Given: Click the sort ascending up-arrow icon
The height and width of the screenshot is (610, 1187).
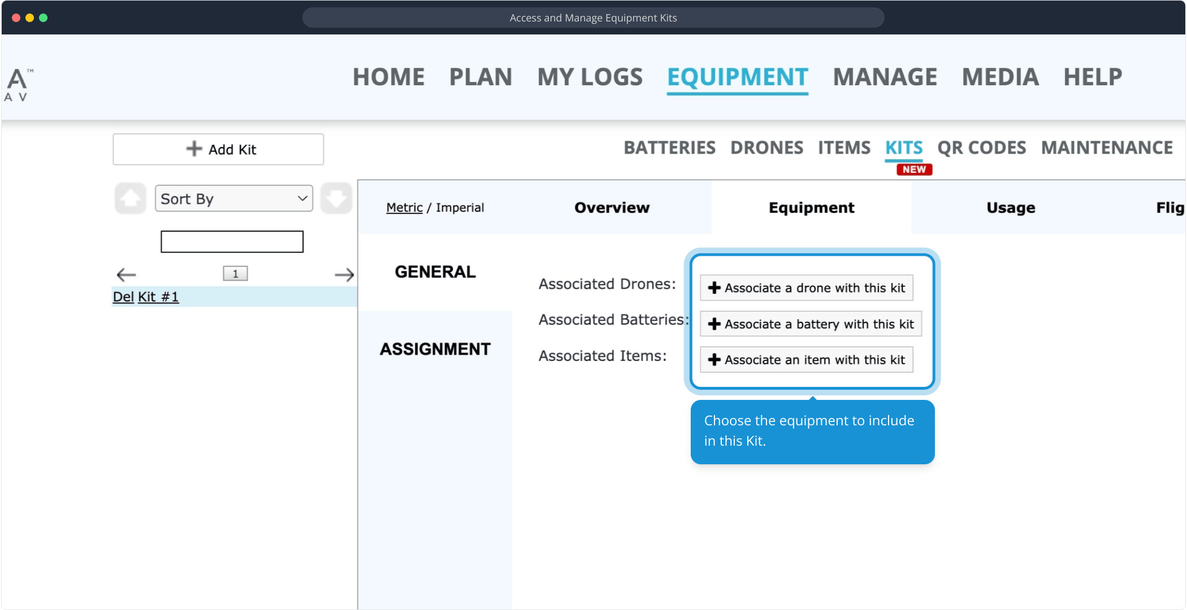Looking at the screenshot, I should 130,198.
